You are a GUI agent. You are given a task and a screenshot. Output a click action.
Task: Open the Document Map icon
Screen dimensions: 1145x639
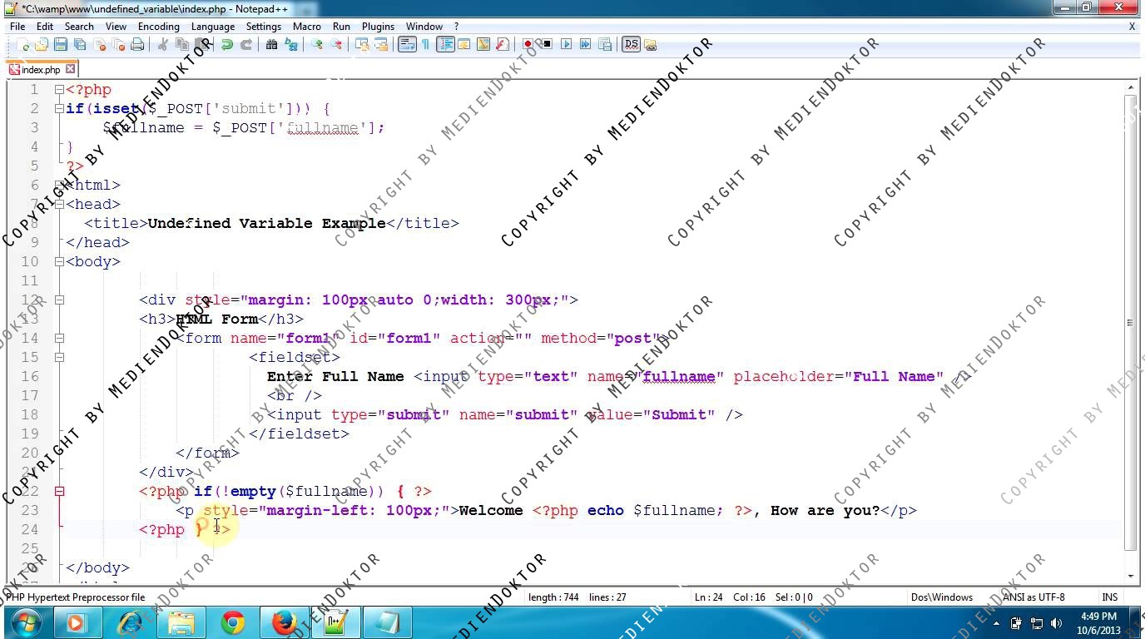click(483, 44)
